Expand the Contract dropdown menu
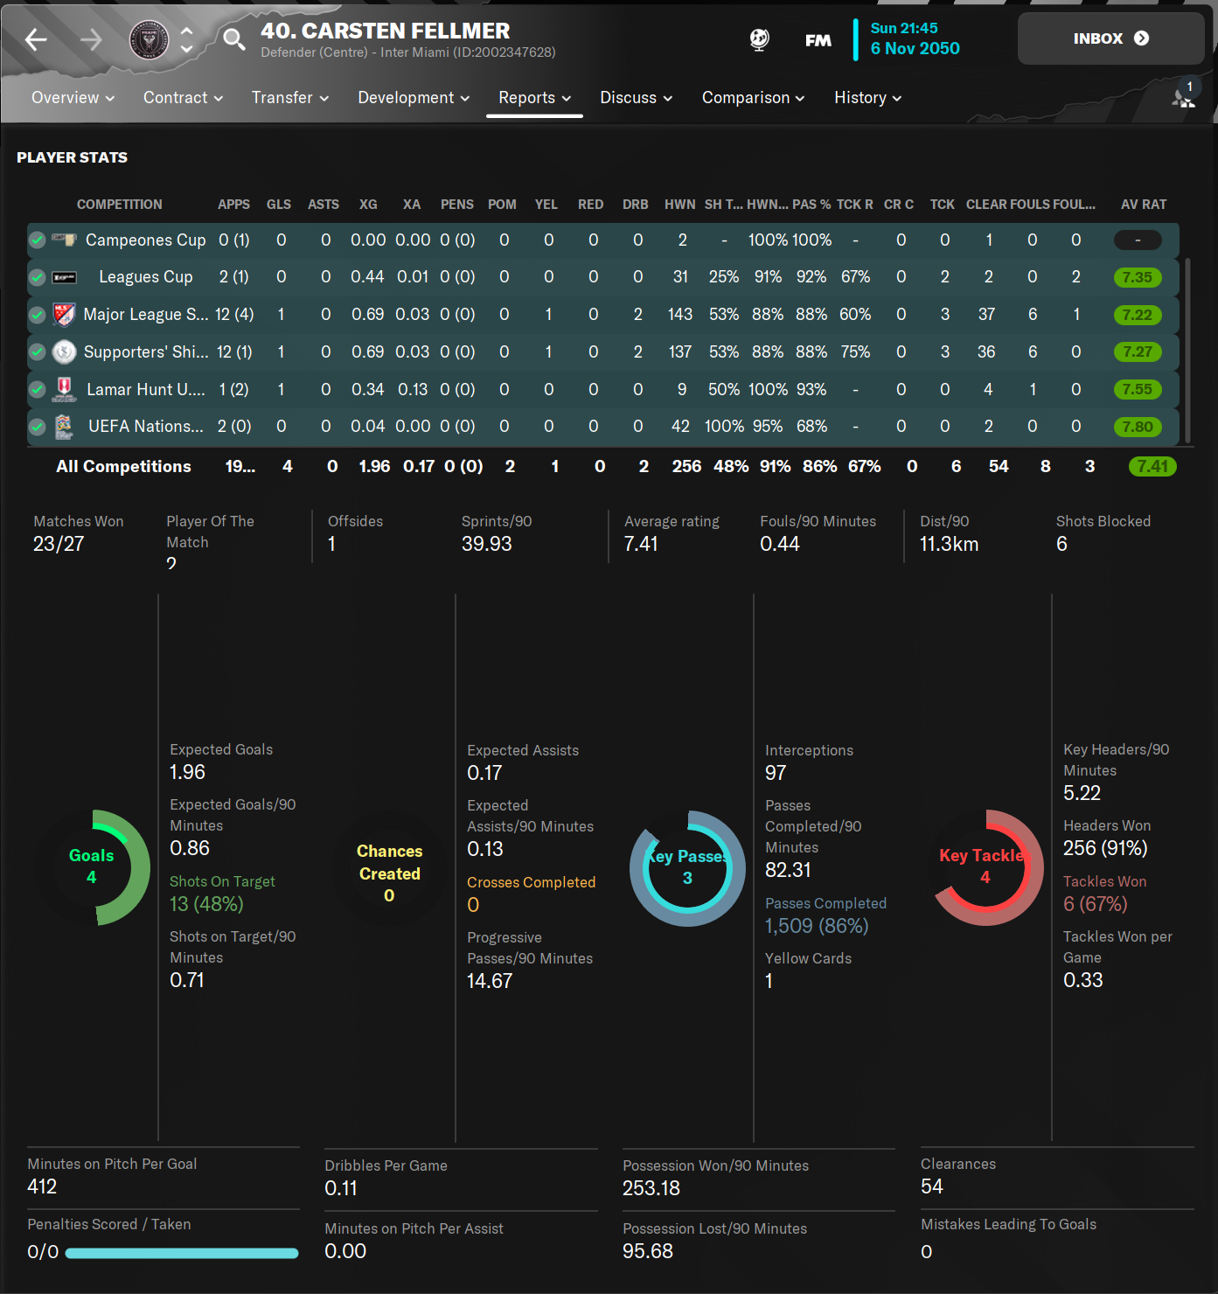 184,98
